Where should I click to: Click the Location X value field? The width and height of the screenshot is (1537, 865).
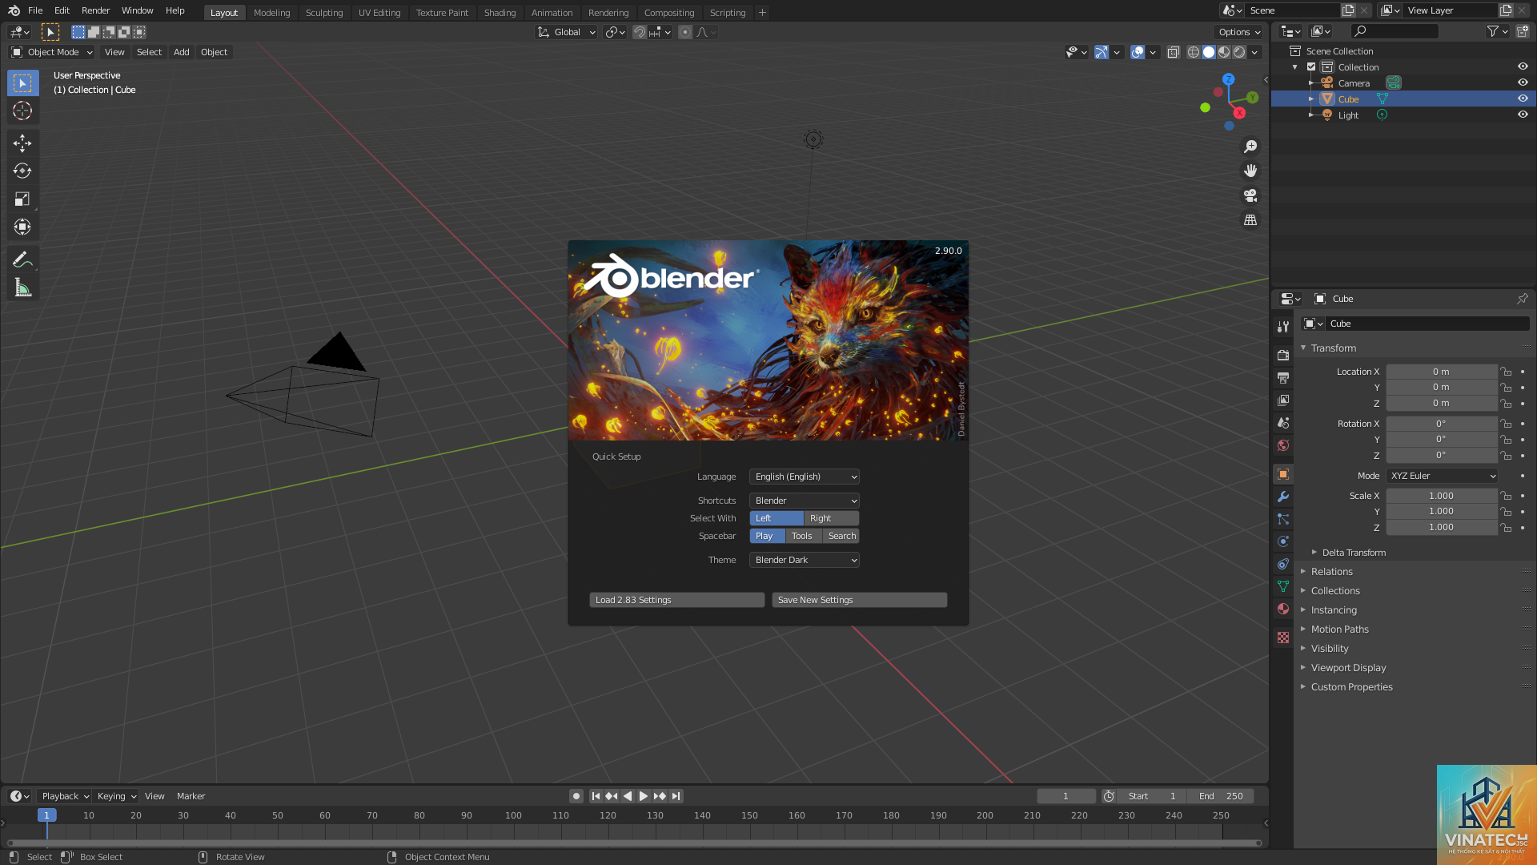click(x=1441, y=372)
